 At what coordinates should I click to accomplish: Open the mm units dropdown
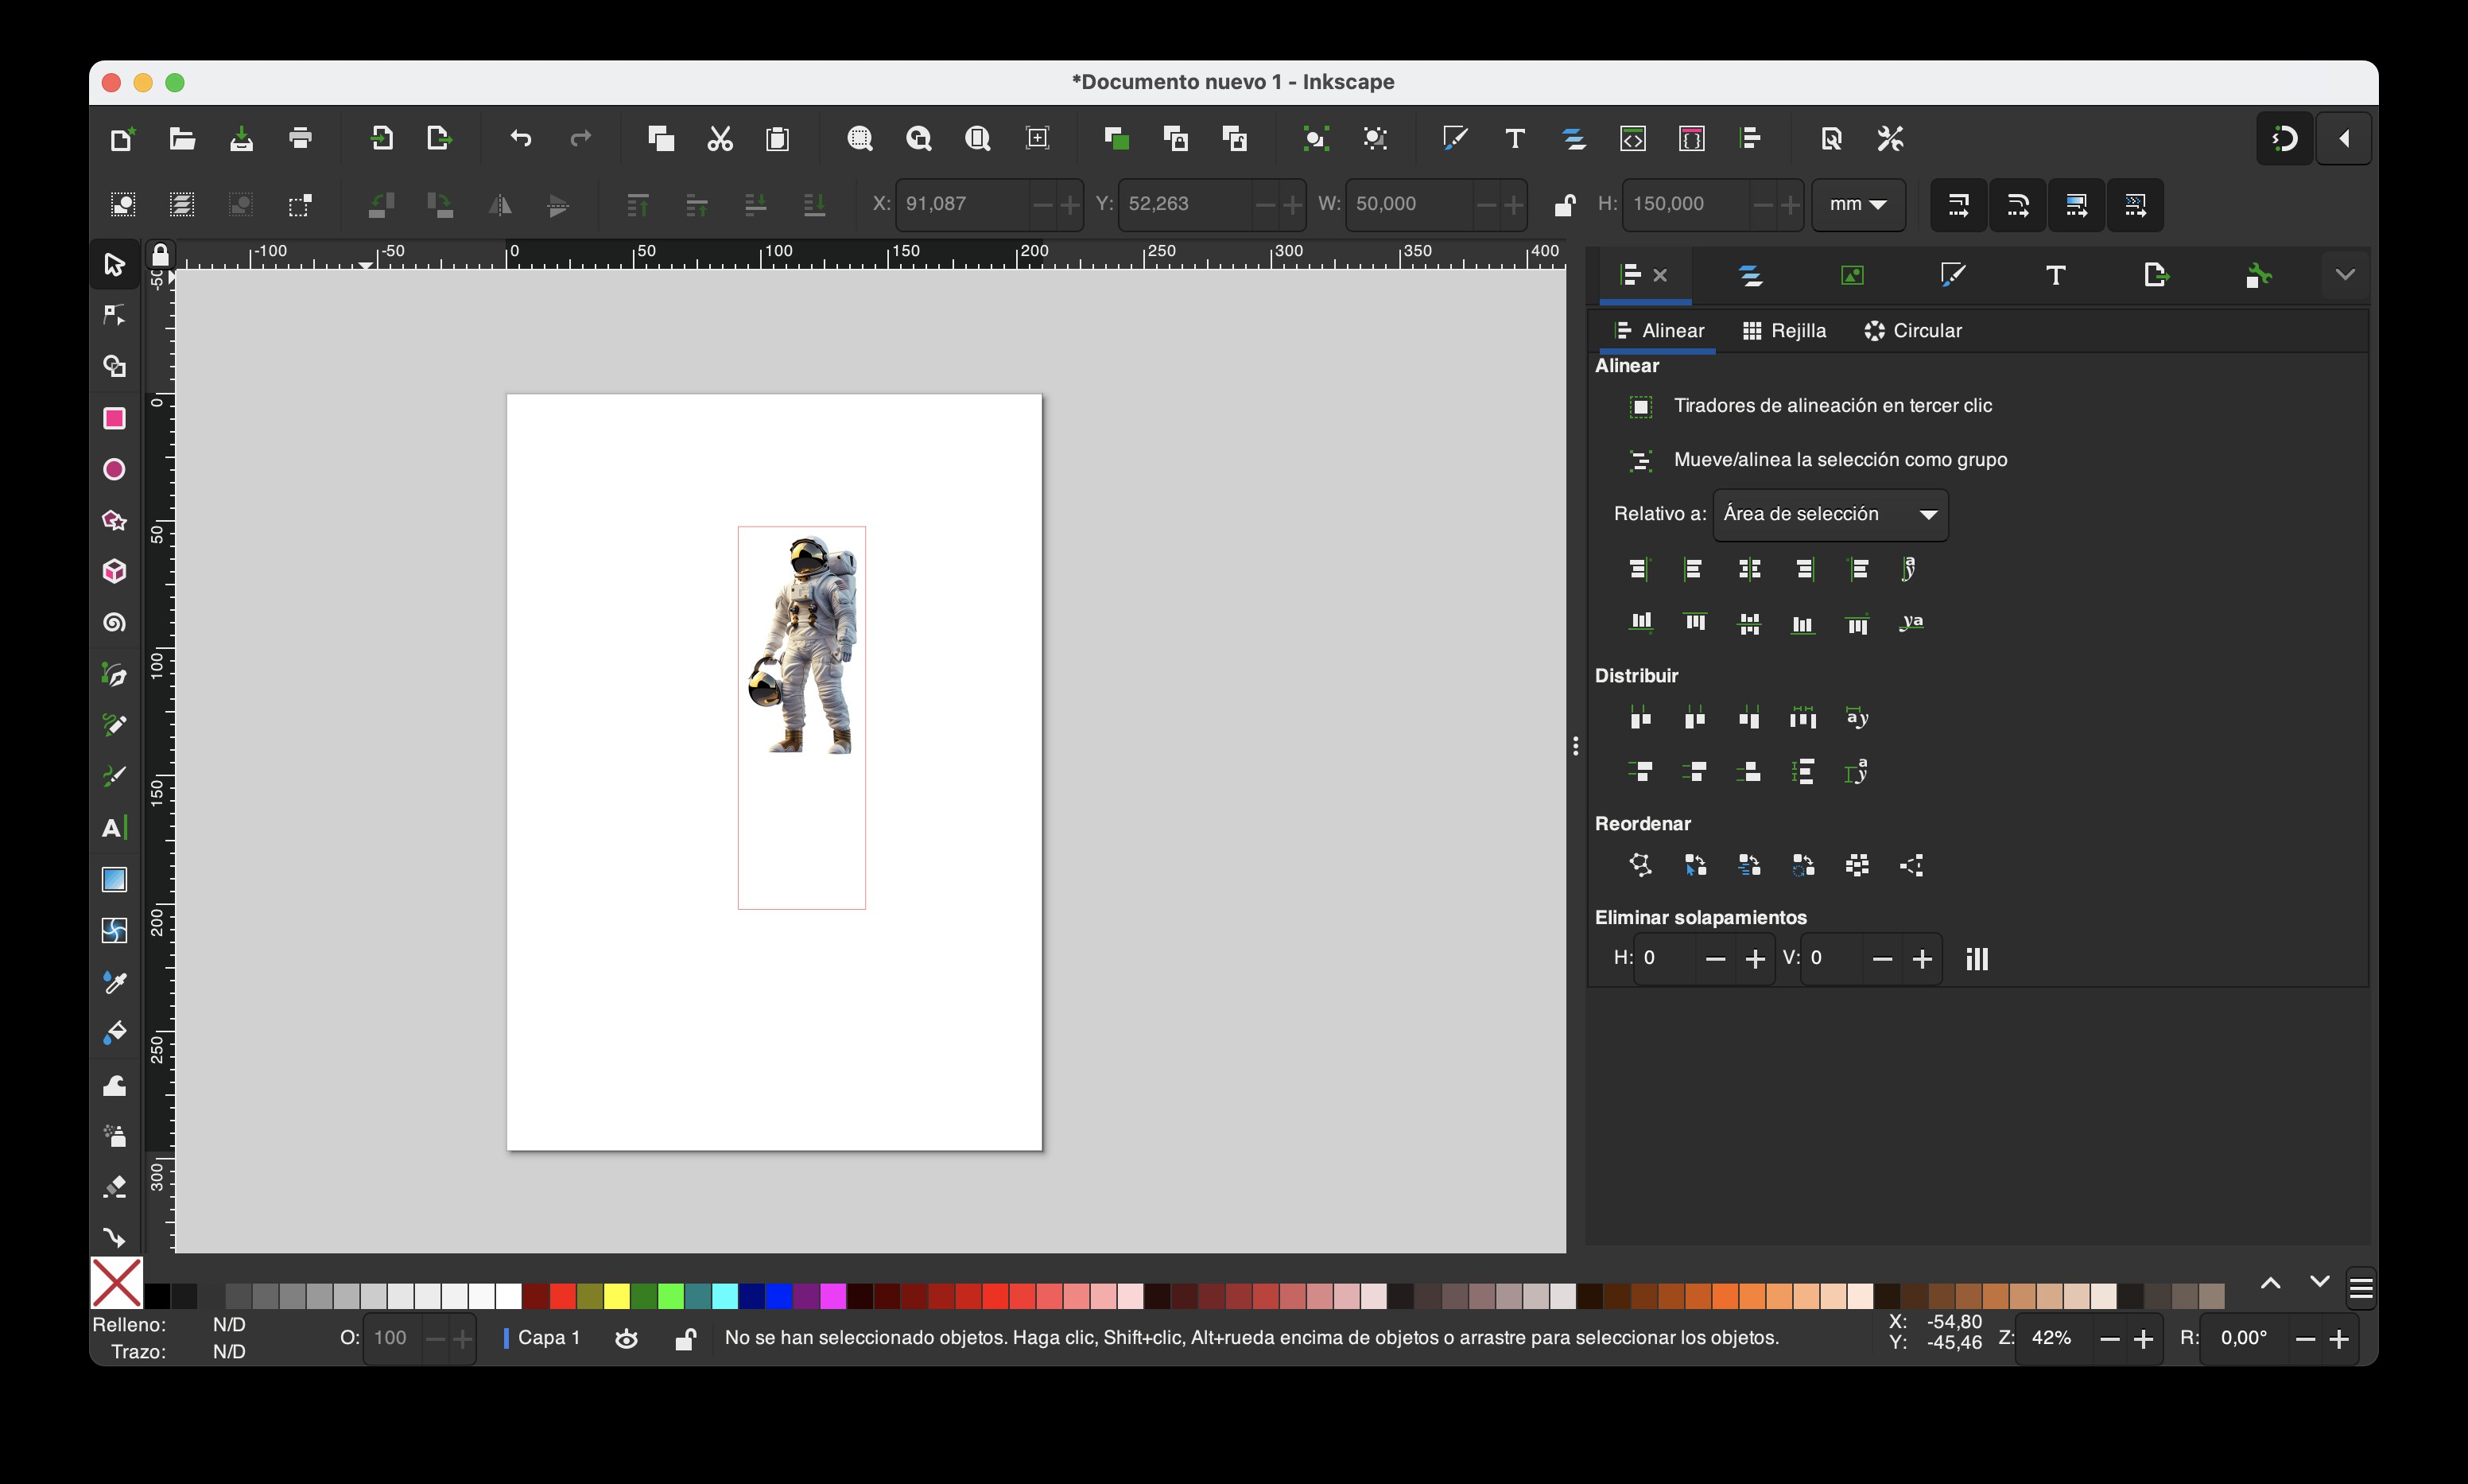[x=1858, y=204]
